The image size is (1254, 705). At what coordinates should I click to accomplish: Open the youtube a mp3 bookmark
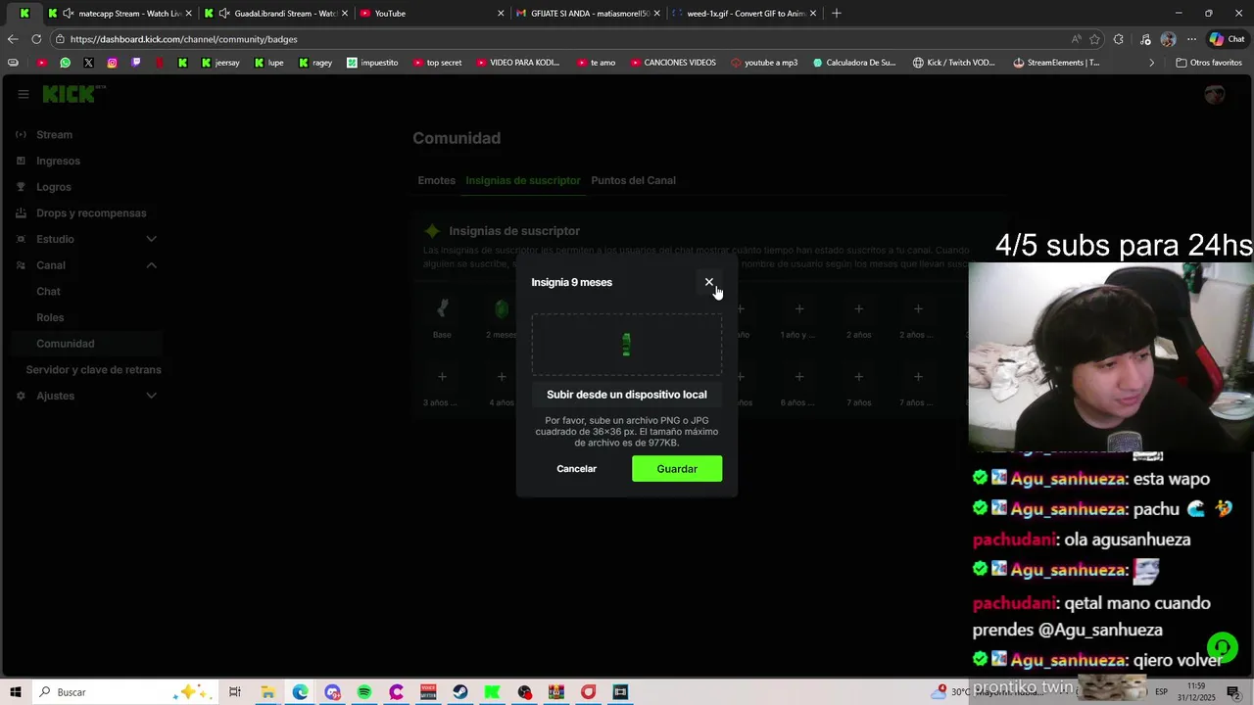764,63
